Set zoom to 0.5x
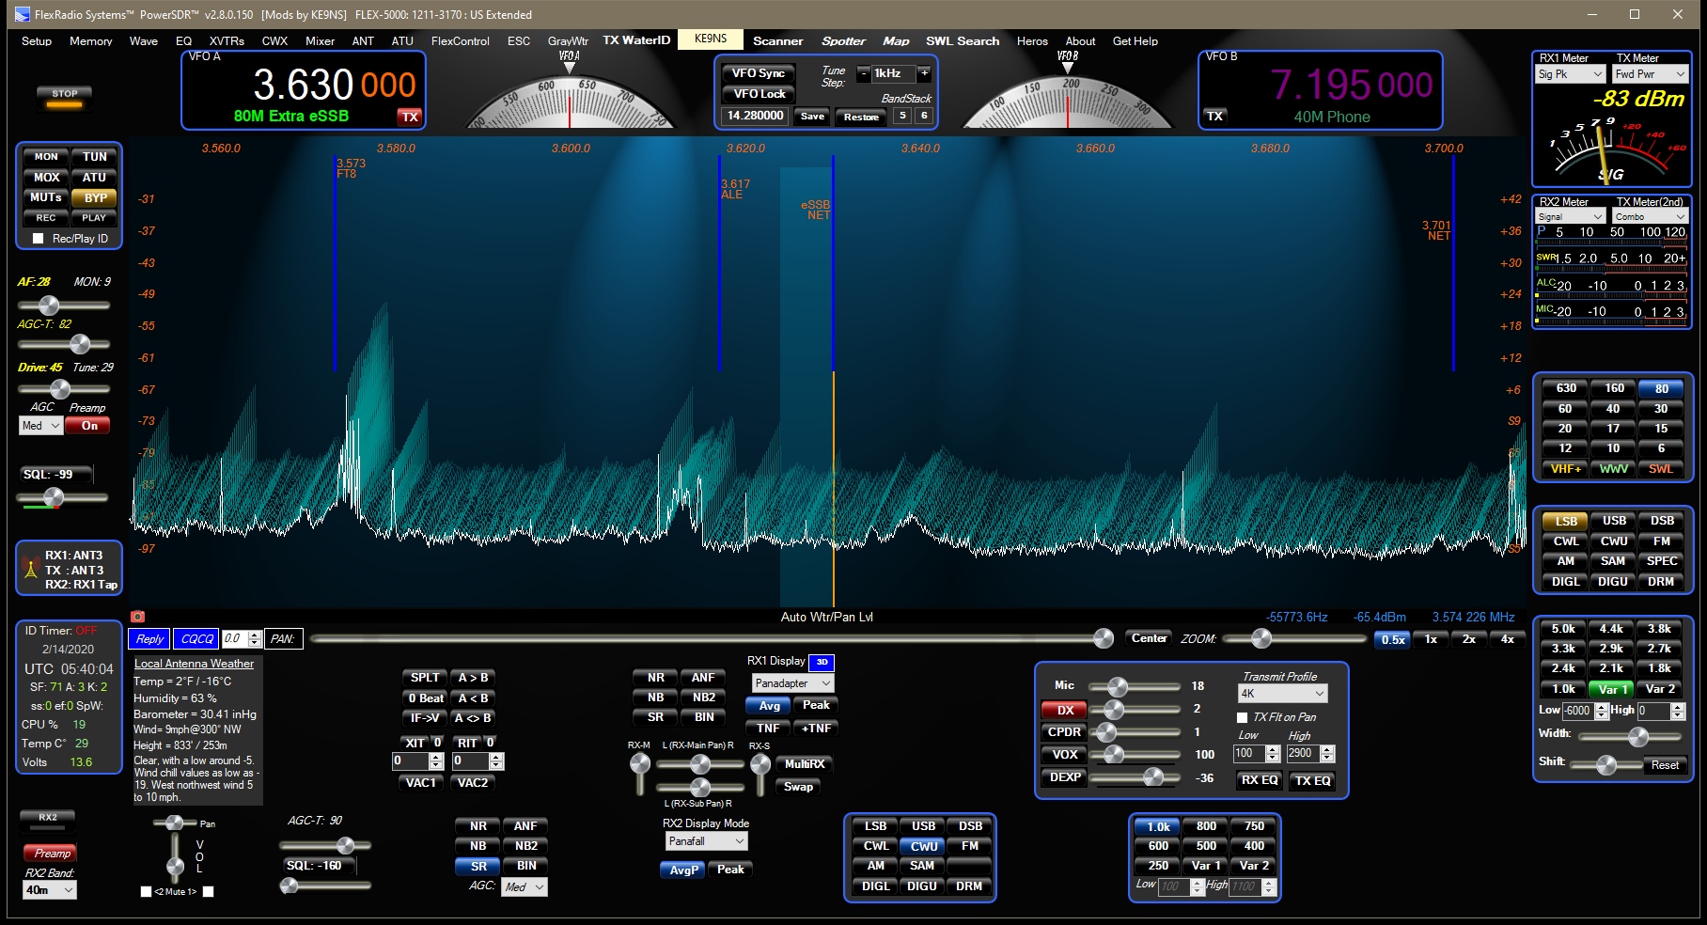Image resolution: width=1707 pixels, height=925 pixels. (1392, 639)
